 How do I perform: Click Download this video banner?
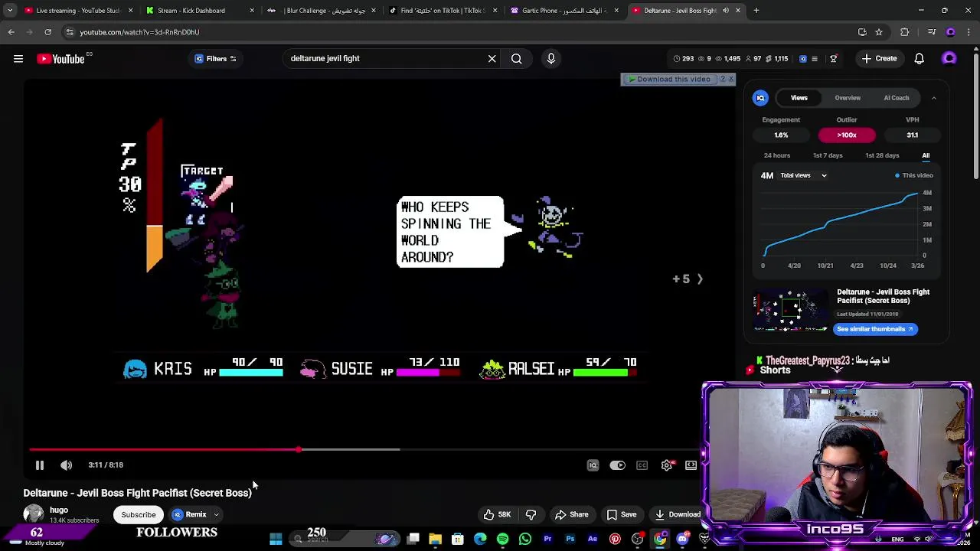(669, 79)
